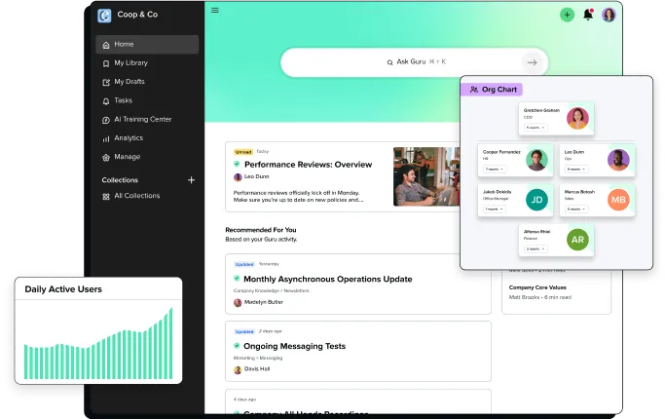The width and height of the screenshot is (665, 419).
Task: Click the arrow submit button in search bar
Action: [x=533, y=62]
